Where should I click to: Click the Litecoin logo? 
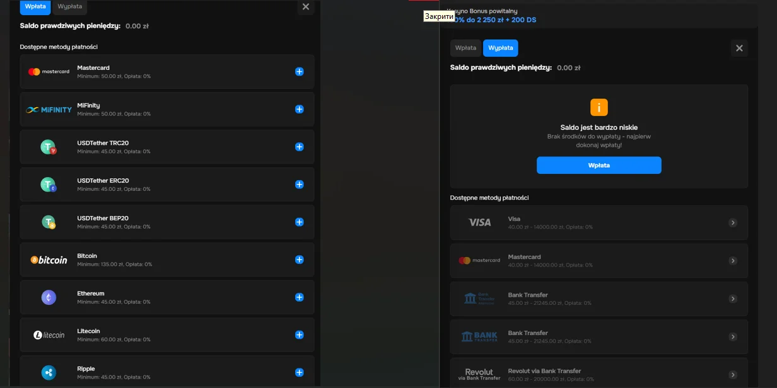point(49,335)
